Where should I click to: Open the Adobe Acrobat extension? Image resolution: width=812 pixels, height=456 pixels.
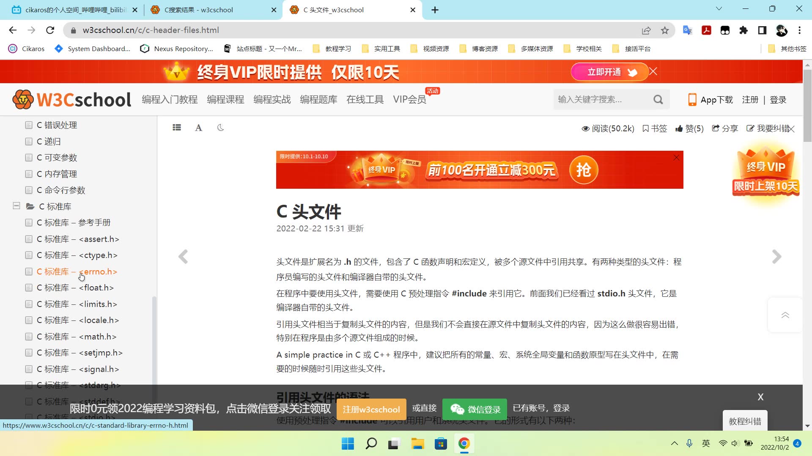[706, 30]
